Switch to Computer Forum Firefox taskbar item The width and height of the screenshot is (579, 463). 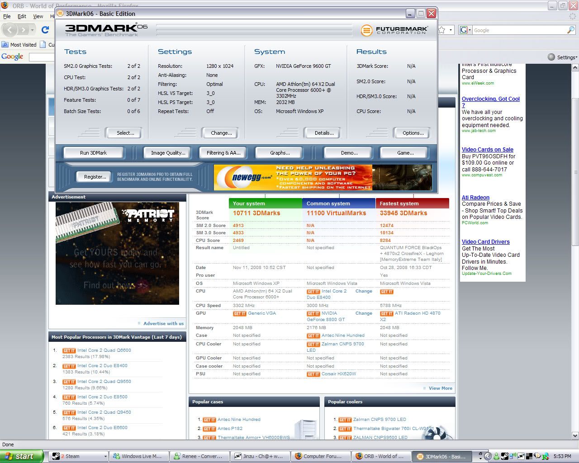[320, 456]
